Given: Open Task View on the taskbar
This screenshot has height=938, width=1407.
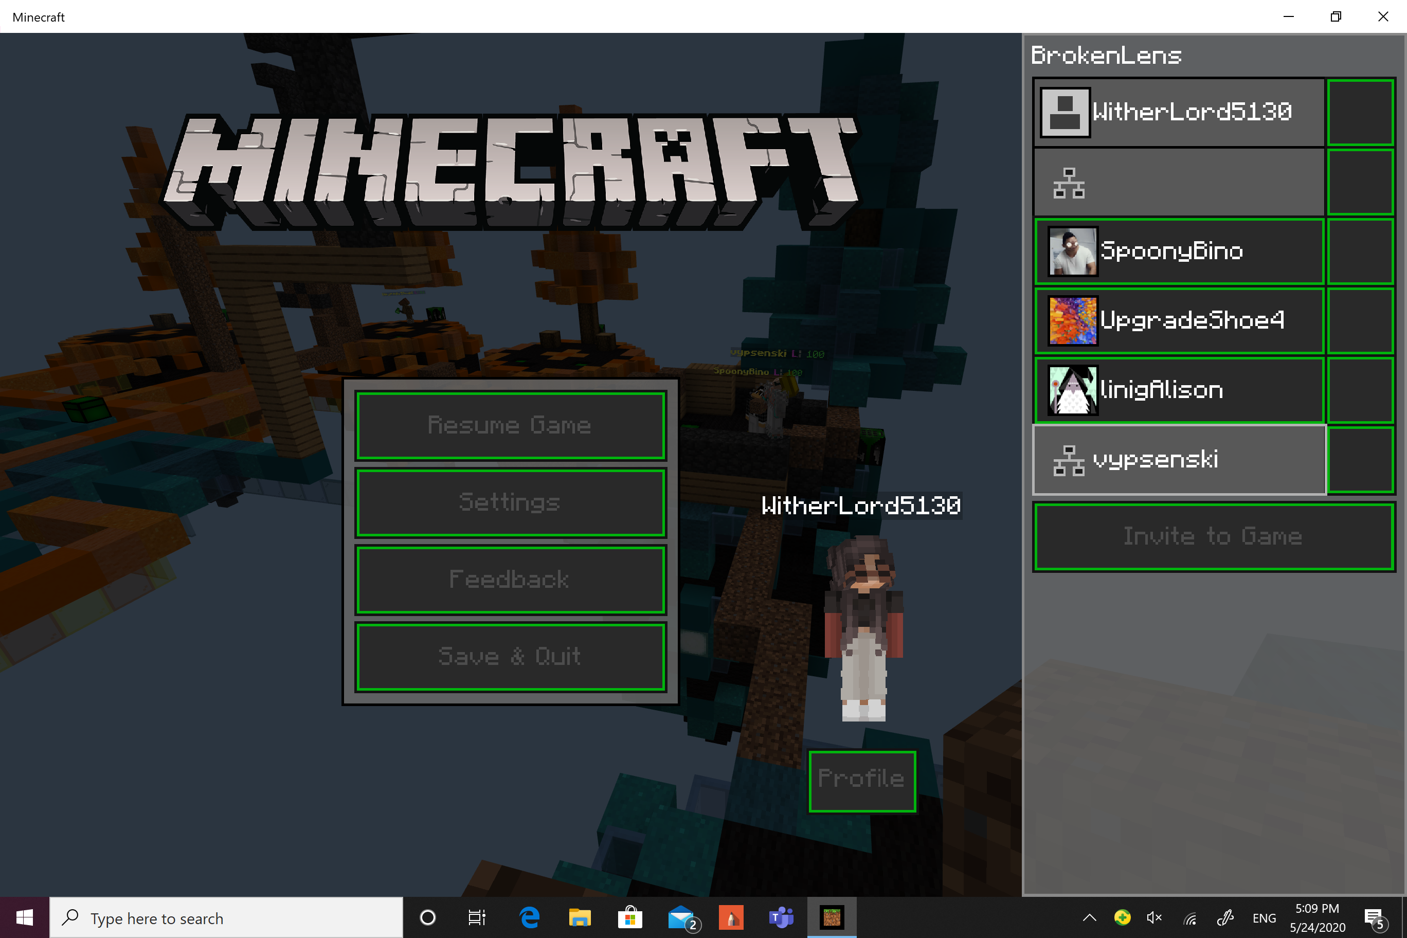Looking at the screenshot, I should tap(477, 917).
